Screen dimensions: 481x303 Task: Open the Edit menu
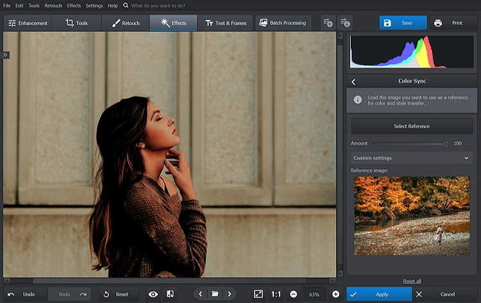click(x=19, y=6)
